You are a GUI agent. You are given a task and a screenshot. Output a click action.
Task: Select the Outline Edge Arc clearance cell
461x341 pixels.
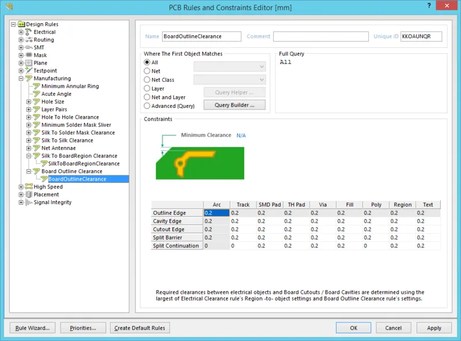point(217,212)
